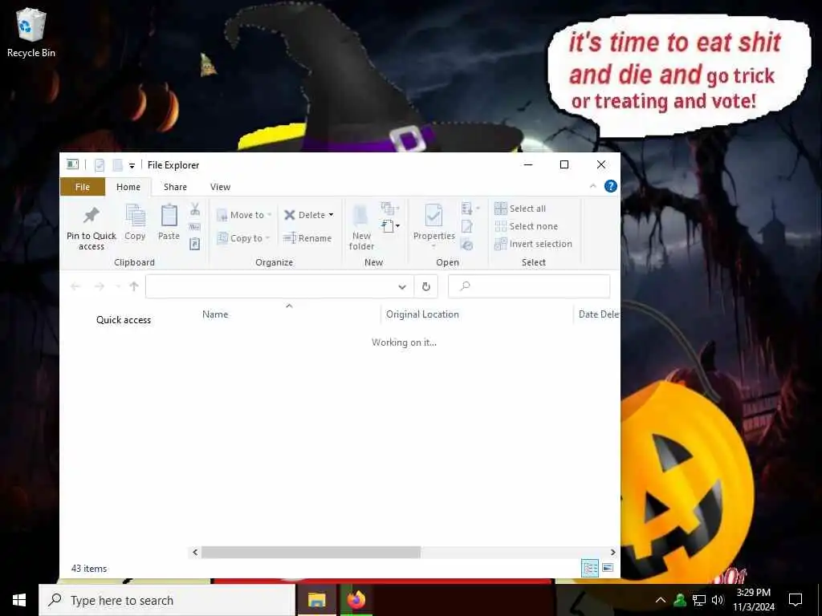
Task: Click Pin to Quick access icon
Action: click(x=92, y=215)
